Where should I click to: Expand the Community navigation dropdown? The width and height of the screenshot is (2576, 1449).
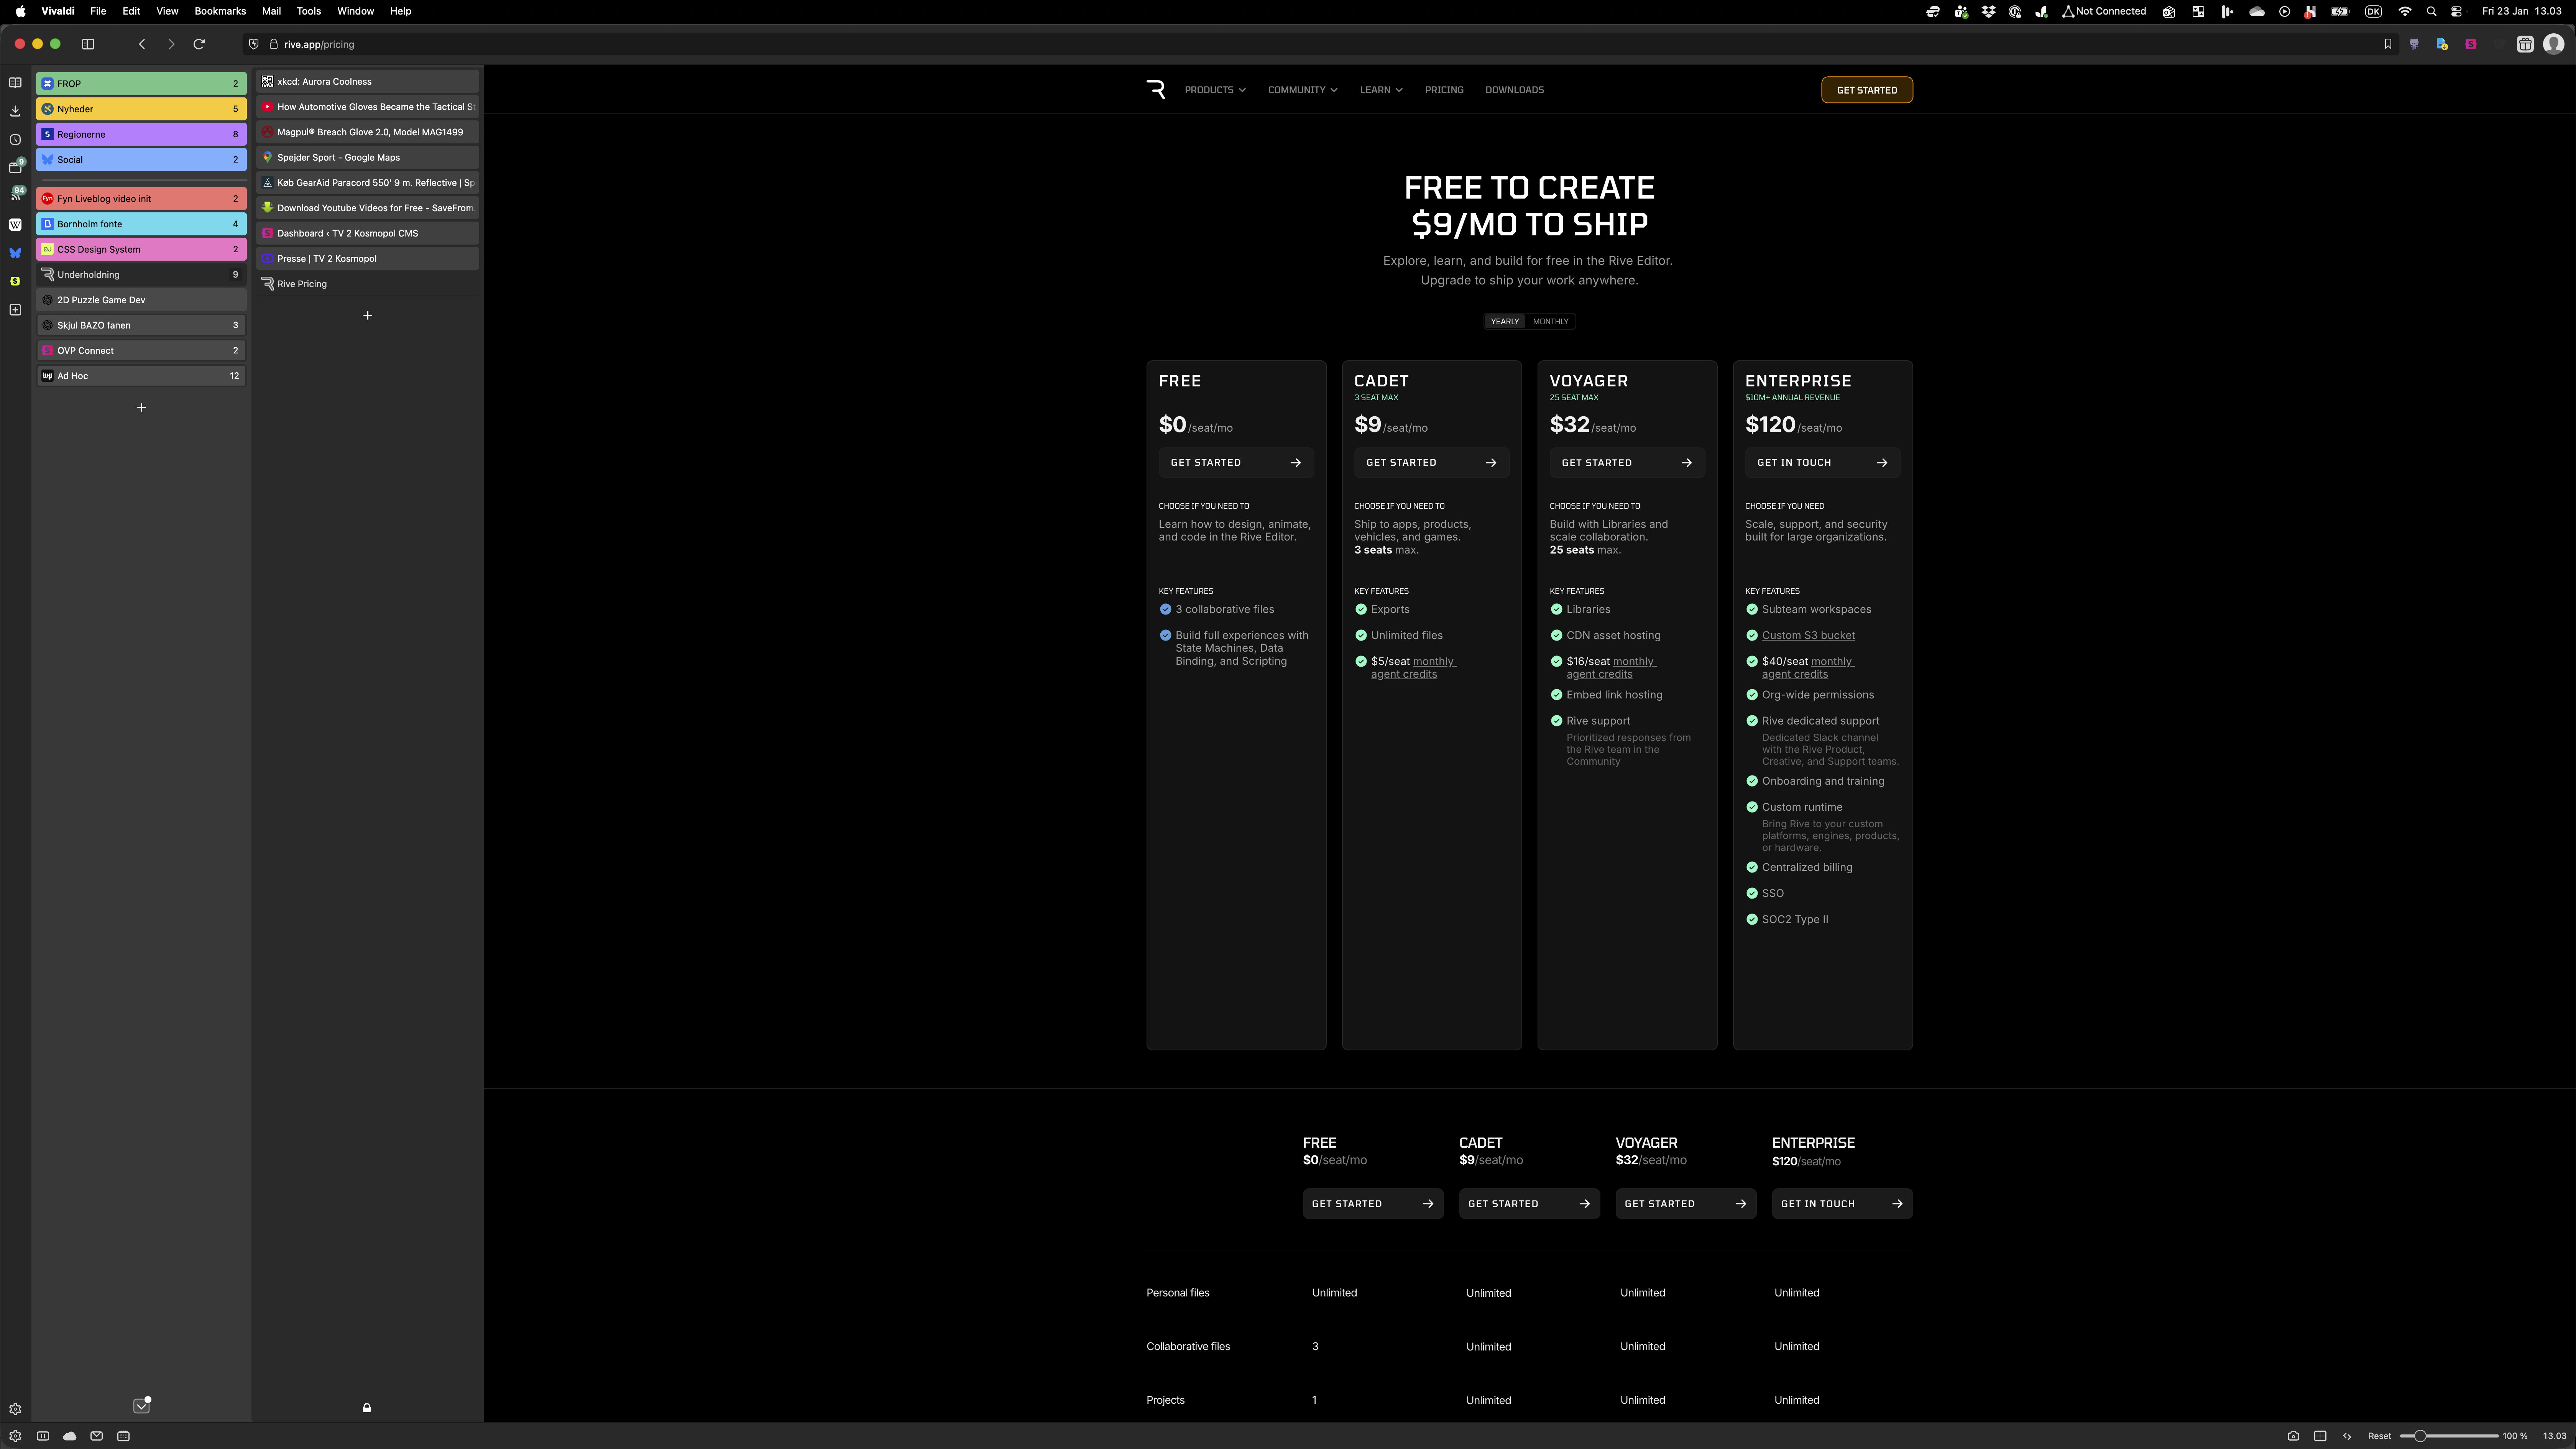[1302, 90]
